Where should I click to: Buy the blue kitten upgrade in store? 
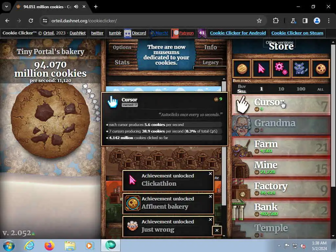pos(301,69)
